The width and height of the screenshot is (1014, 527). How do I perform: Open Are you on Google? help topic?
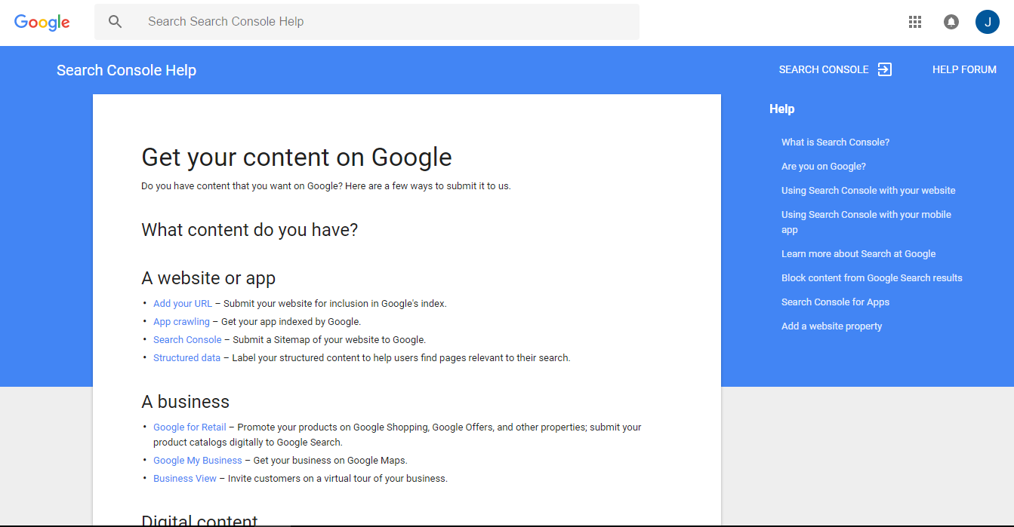tap(824, 167)
